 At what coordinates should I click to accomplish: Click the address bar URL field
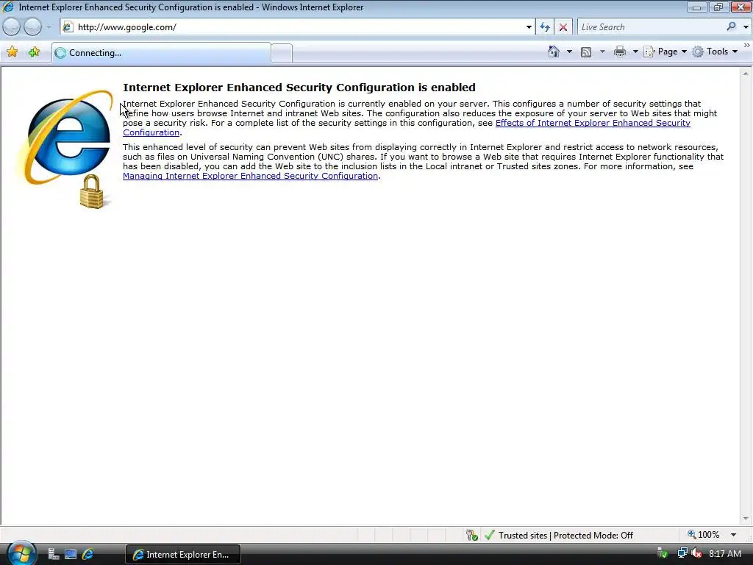click(298, 27)
